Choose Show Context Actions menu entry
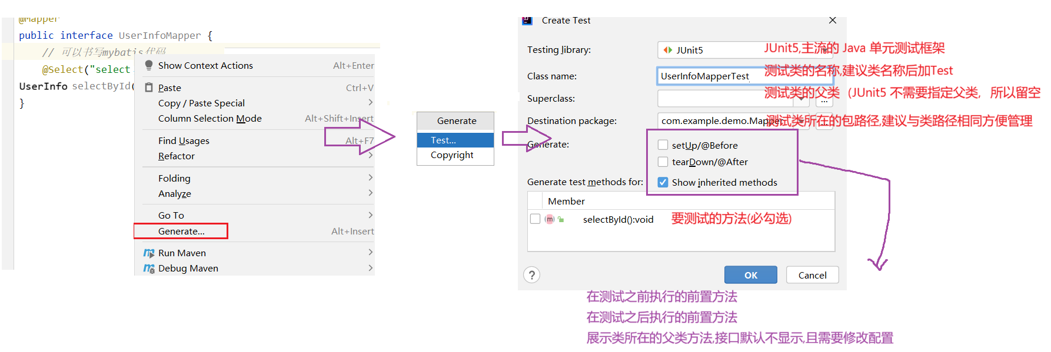The height and width of the screenshot is (352, 1051). (256, 65)
